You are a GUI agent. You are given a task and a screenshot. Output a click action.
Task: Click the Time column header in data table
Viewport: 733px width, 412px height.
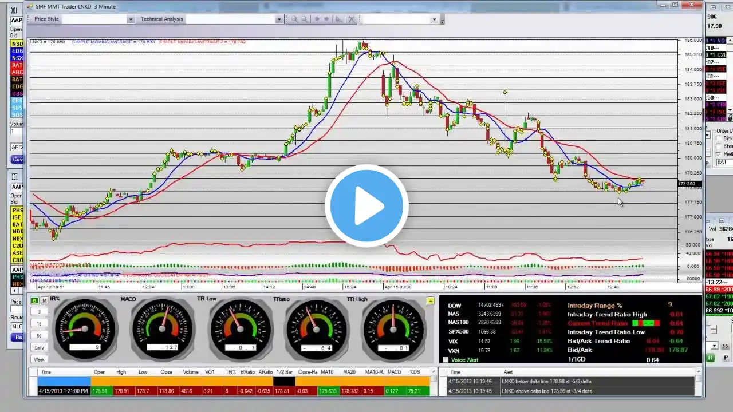pyautogui.click(x=46, y=372)
